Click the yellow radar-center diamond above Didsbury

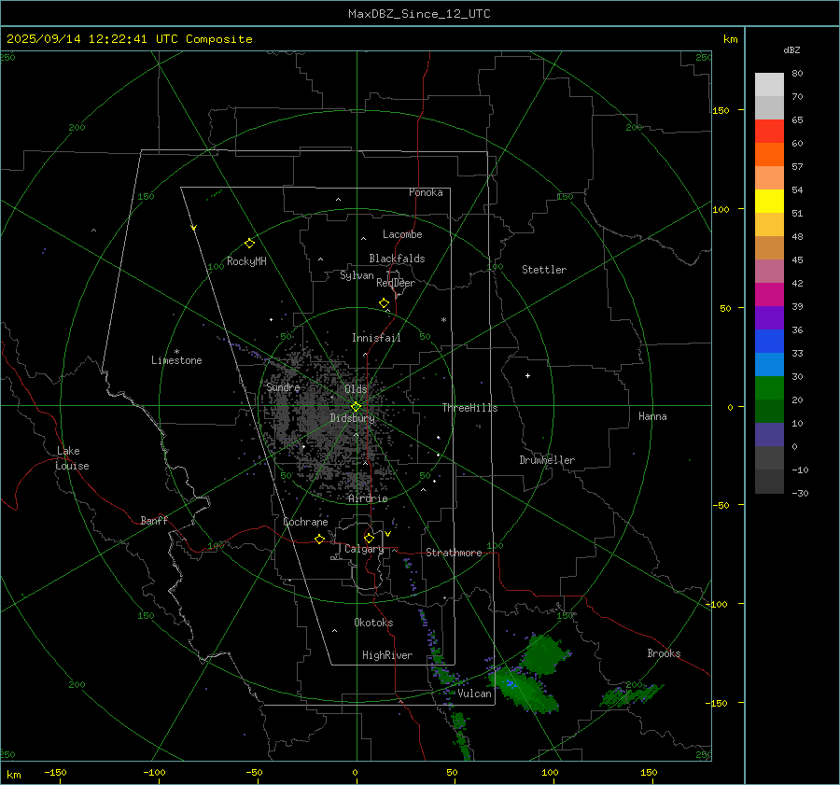coord(356,407)
